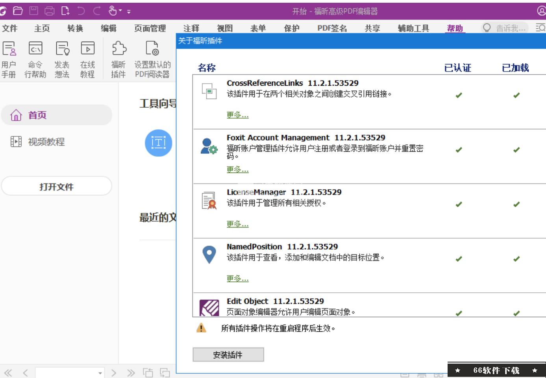Go to next page arrow

(x=114, y=372)
